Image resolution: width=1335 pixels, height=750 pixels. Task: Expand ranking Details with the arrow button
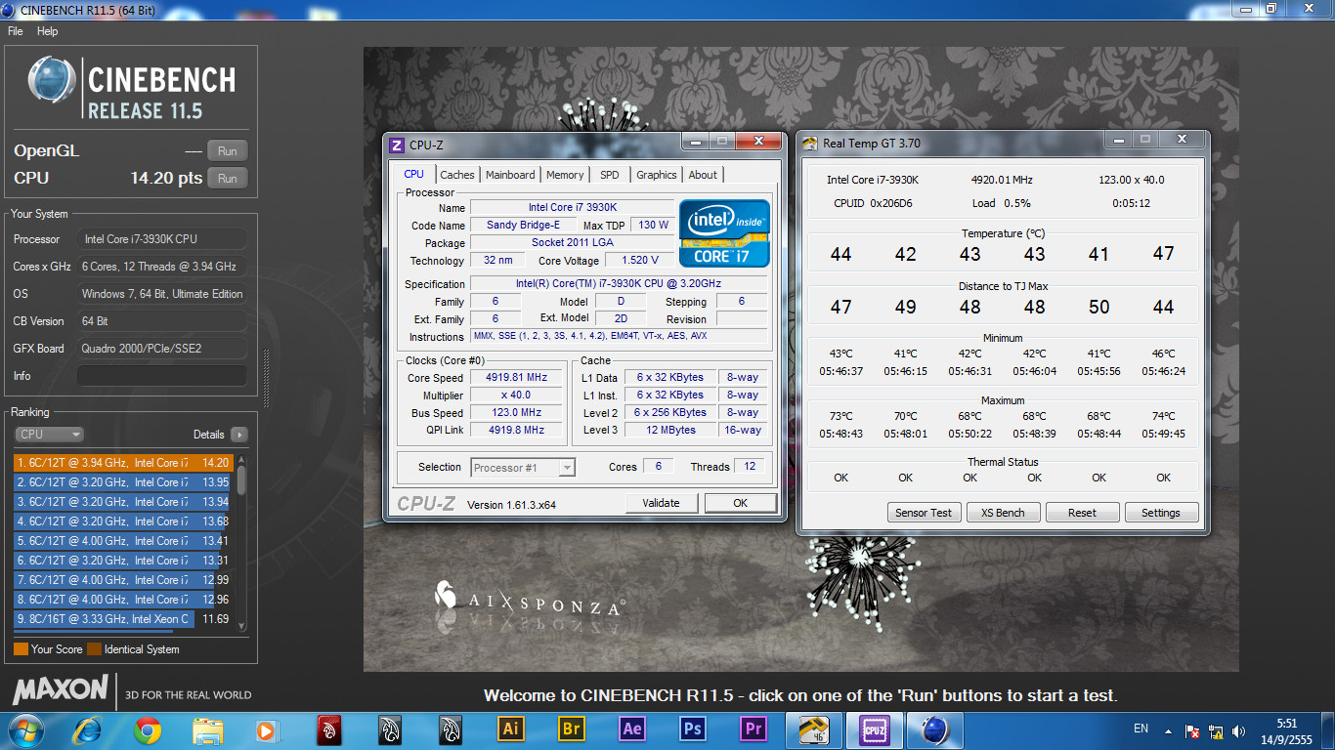(238, 435)
